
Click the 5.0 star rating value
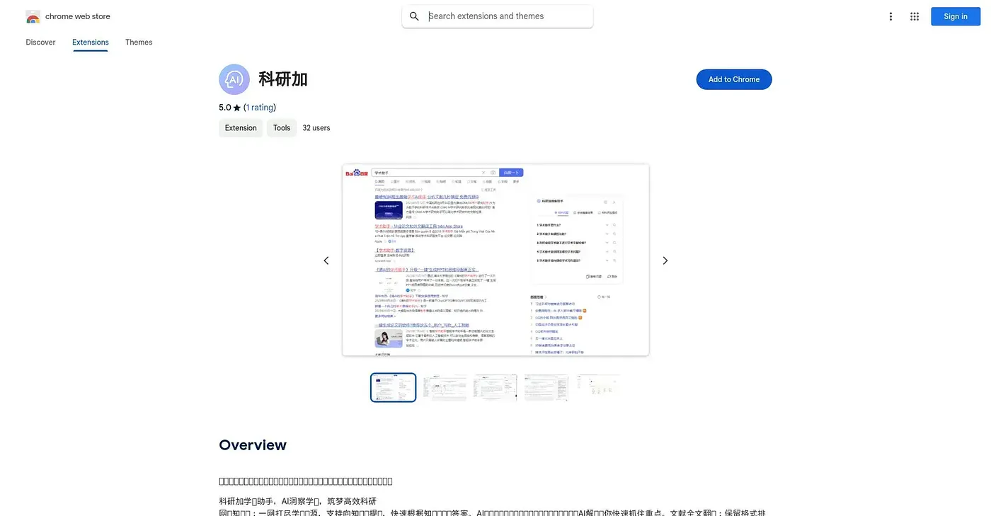pos(225,108)
